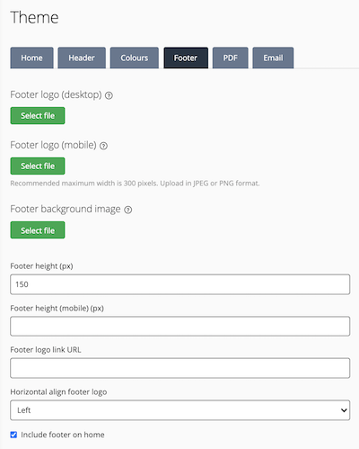Focus the Footer height (px) field
The height and width of the screenshot is (449, 359).
(179, 284)
